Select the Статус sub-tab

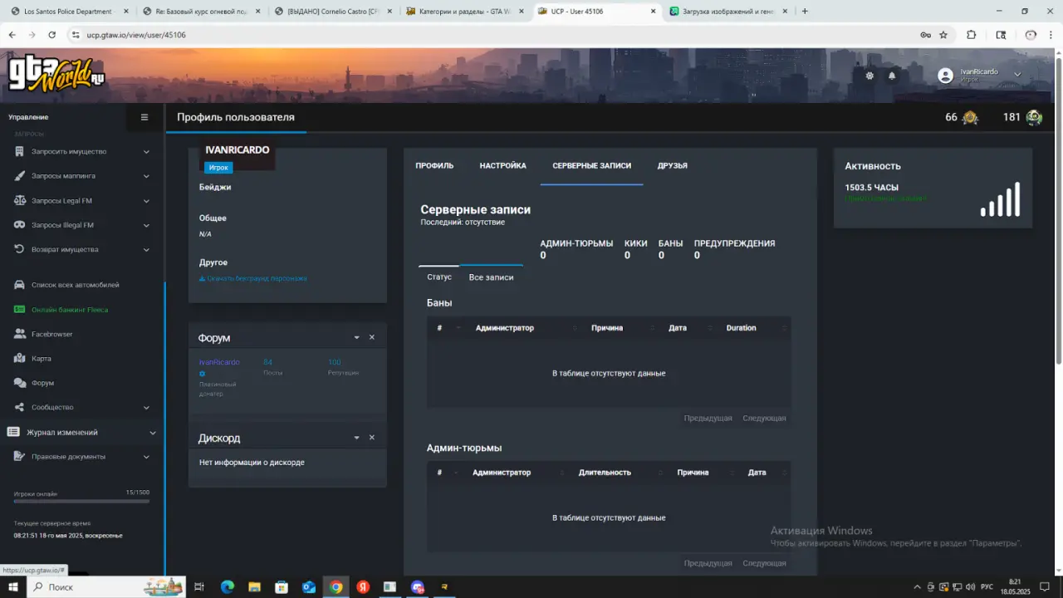pyautogui.click(x=439, y=277)
